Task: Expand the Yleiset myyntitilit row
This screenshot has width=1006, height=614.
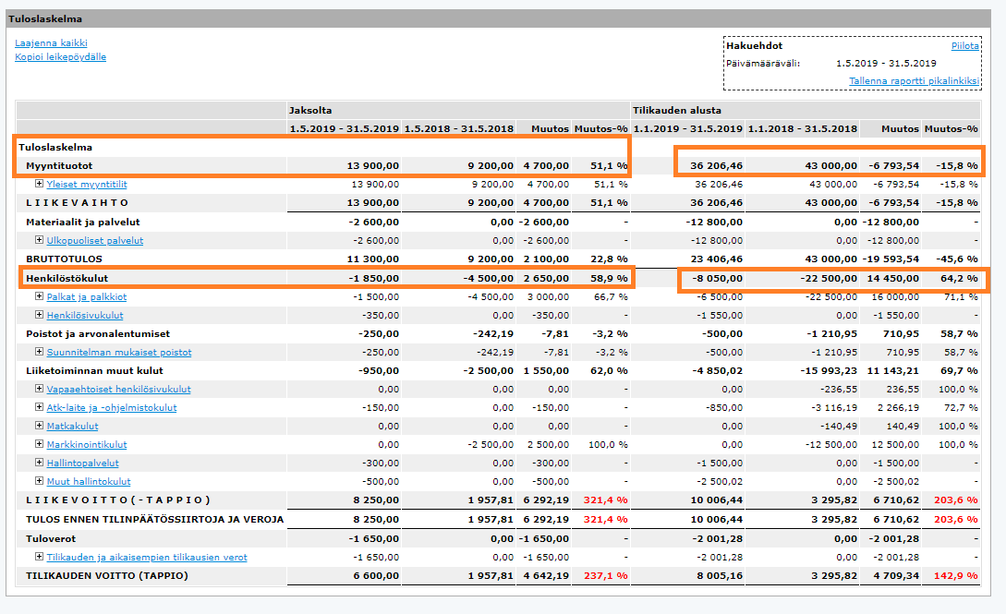Action: click(39, 184)
